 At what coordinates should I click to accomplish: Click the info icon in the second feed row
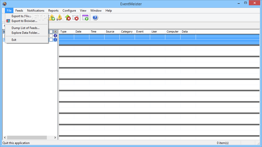click(x=55, y=40)
